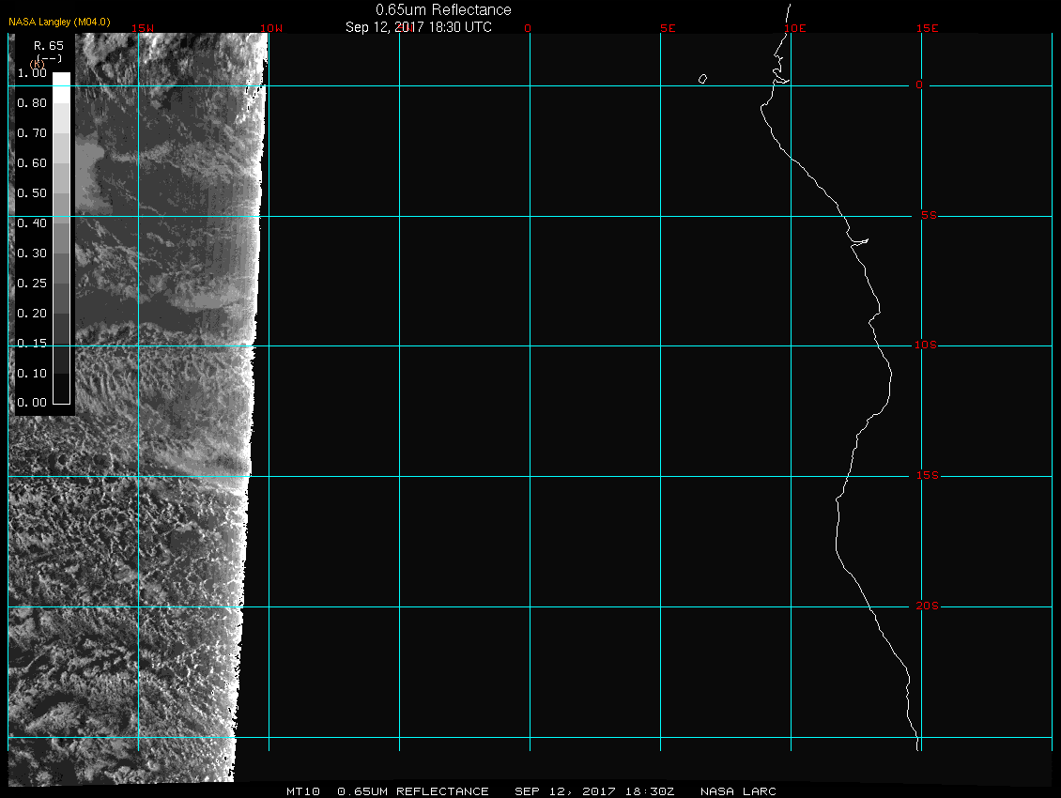This screenshot has height=798, width=1061.
Task: Select the 15E longitude label
Action: (927, 28)
